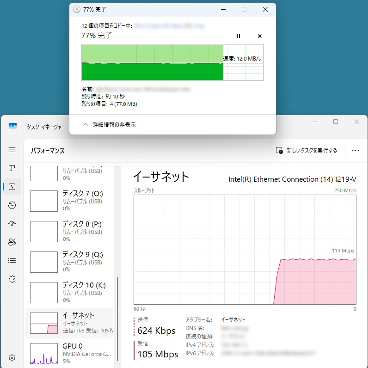Cancel the file copy with the X icon
The height and width of the screenshot is (368, 368).
pyautogui.click(x=260, y=36)
